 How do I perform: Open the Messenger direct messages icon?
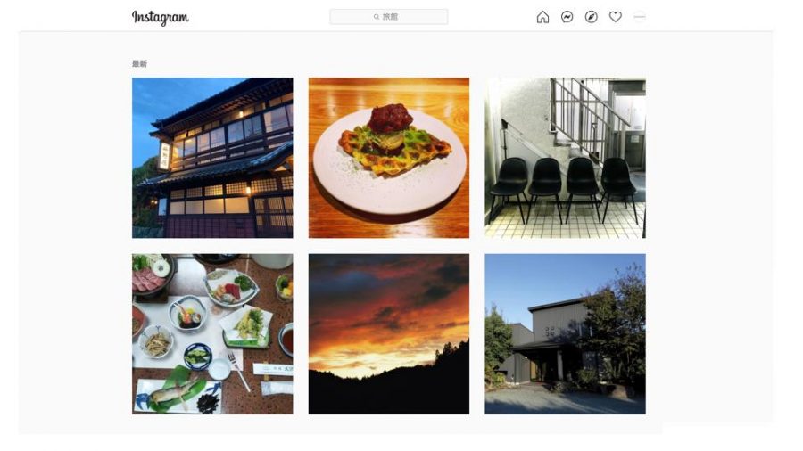[567, 17]
